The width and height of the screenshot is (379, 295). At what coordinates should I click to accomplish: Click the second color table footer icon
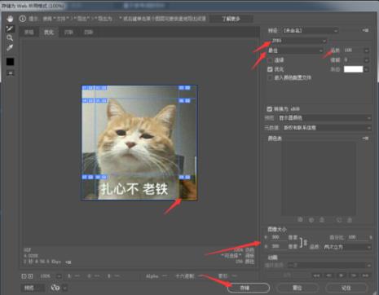coord(311,219)
